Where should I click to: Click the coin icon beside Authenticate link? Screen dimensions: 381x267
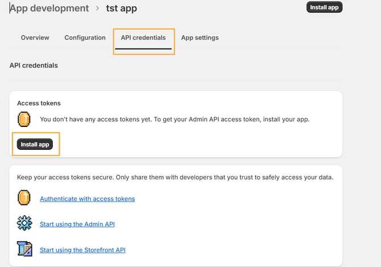click(x=24, y=198)
